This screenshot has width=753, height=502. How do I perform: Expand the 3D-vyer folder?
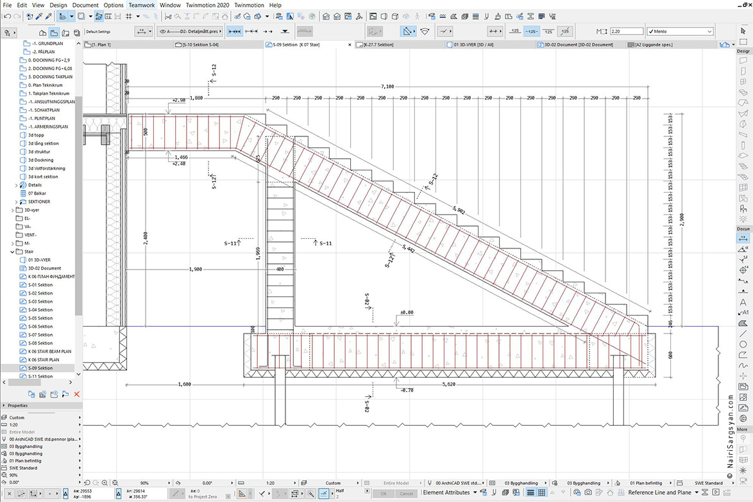point(12,210)
